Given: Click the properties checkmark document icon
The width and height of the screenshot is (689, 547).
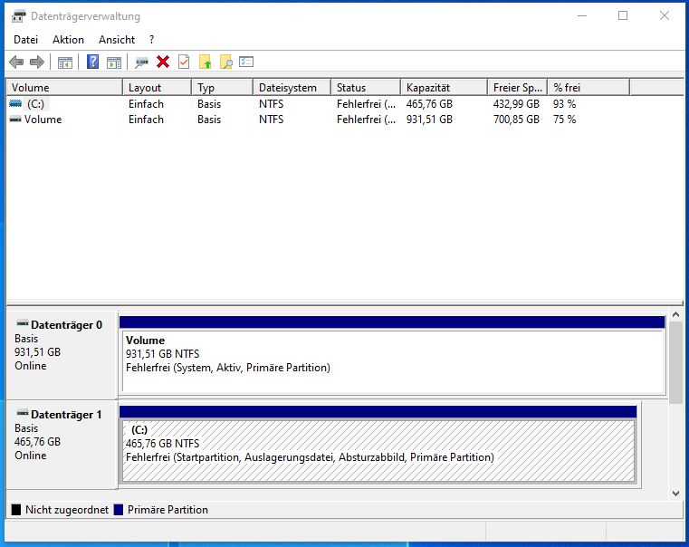Looking at the screenshot, I should [x=184, y=62].
